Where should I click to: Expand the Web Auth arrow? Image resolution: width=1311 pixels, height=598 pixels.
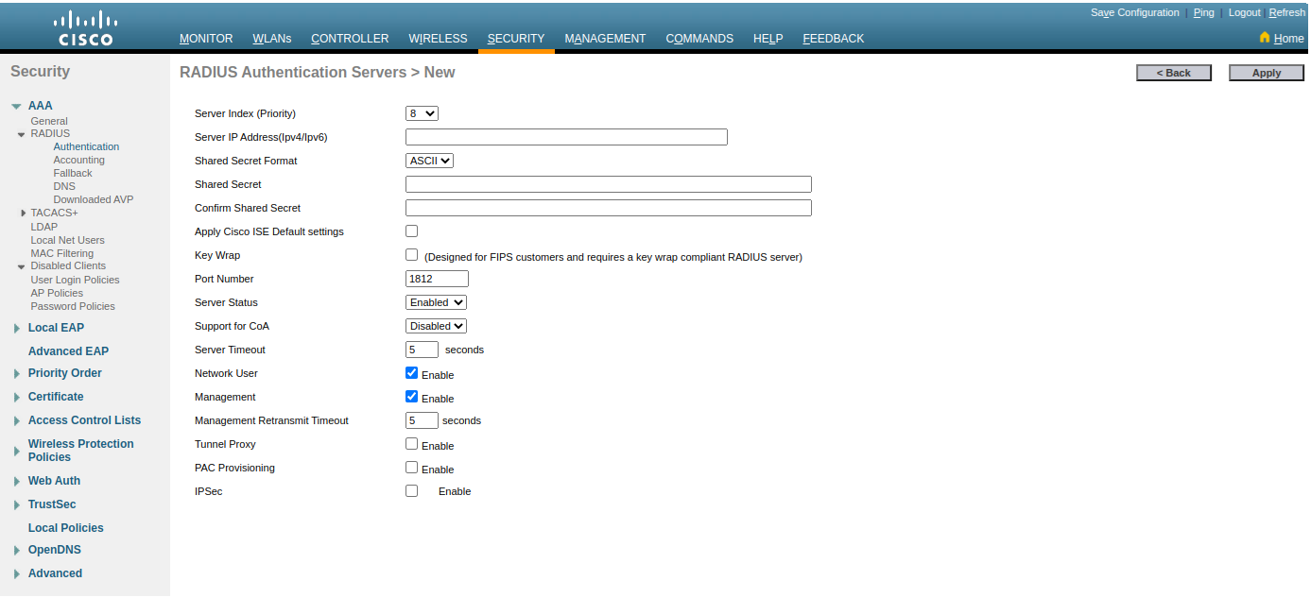(17, 482)
